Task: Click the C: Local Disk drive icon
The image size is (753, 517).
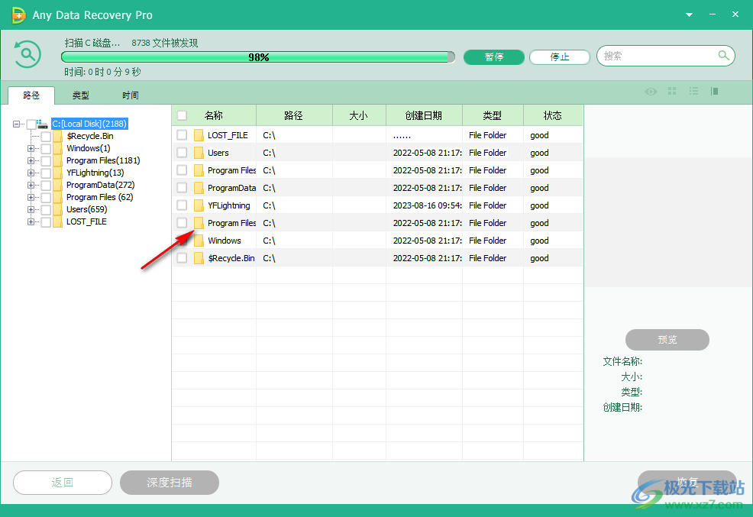Action: point(42,124)
